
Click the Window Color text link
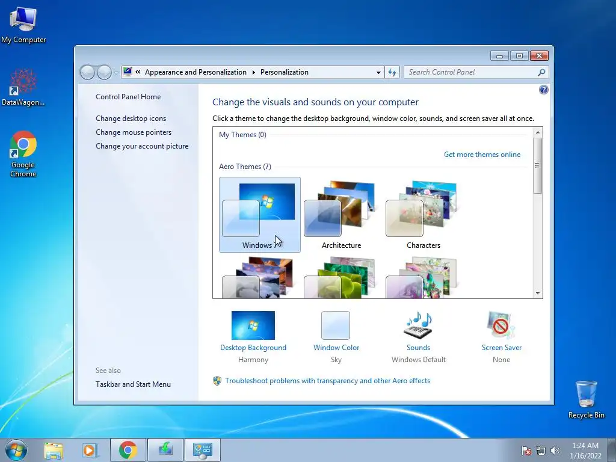tap(336, 348)
